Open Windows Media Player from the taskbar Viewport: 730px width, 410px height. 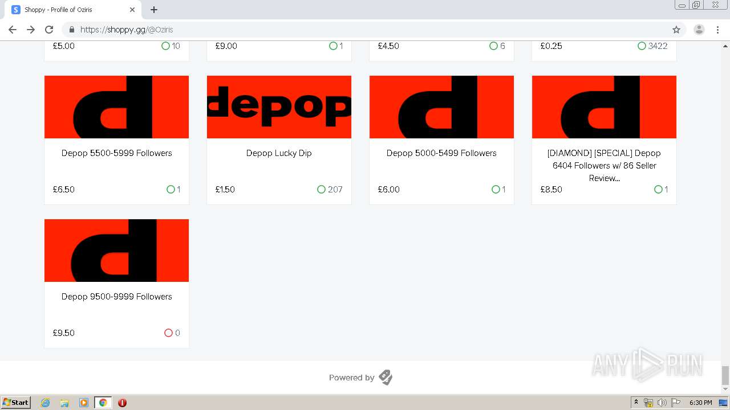(84, 403)
